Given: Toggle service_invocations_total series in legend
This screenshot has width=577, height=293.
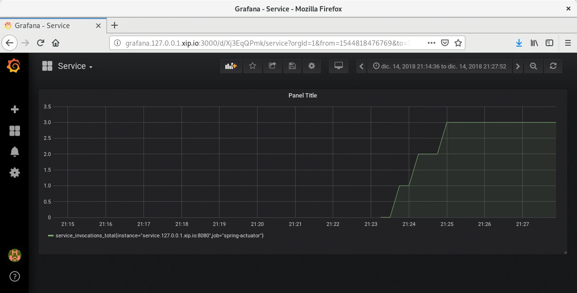Looking at the screenshot, I should 159,235.
